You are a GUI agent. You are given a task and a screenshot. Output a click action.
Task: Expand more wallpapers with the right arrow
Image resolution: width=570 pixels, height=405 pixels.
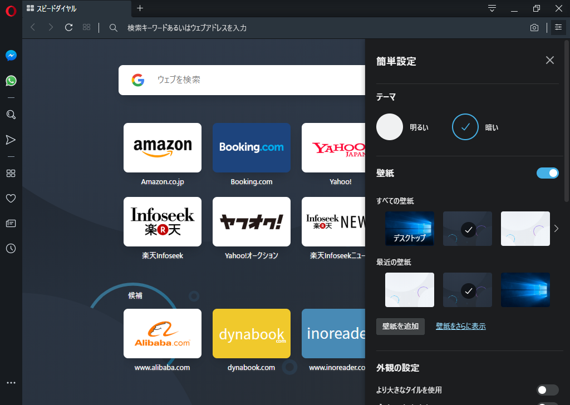click(x=556, y=228)
